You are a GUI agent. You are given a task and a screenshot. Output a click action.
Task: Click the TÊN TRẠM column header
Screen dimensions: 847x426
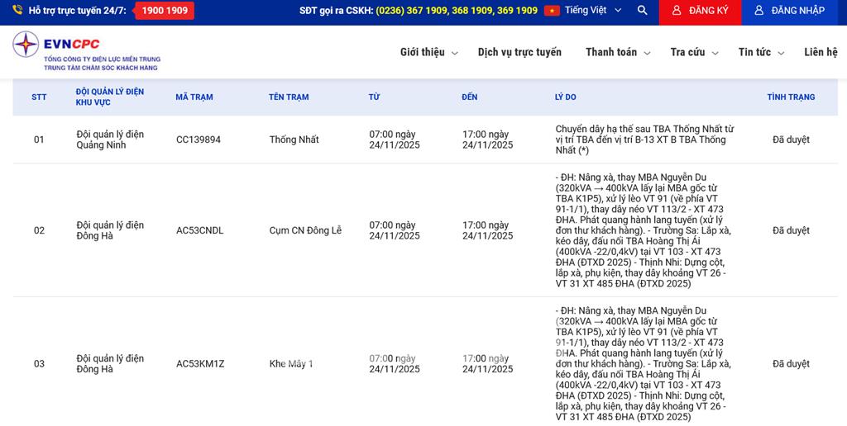(289, 97)
